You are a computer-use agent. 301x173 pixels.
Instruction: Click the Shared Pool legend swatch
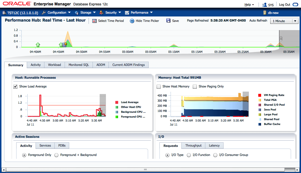(x=260, y=119)
